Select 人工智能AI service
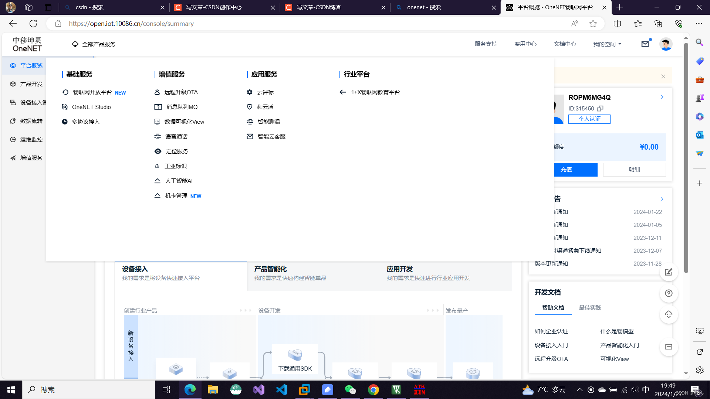 coord(179,181)
